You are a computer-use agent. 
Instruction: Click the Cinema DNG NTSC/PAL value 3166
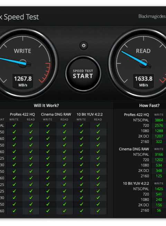pos(159,154)
